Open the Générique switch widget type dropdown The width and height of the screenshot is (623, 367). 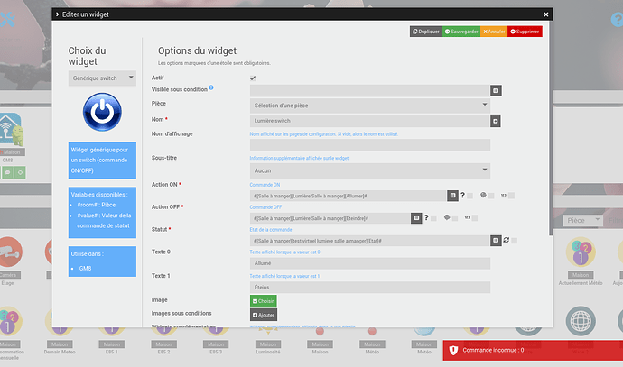[102, 78]
